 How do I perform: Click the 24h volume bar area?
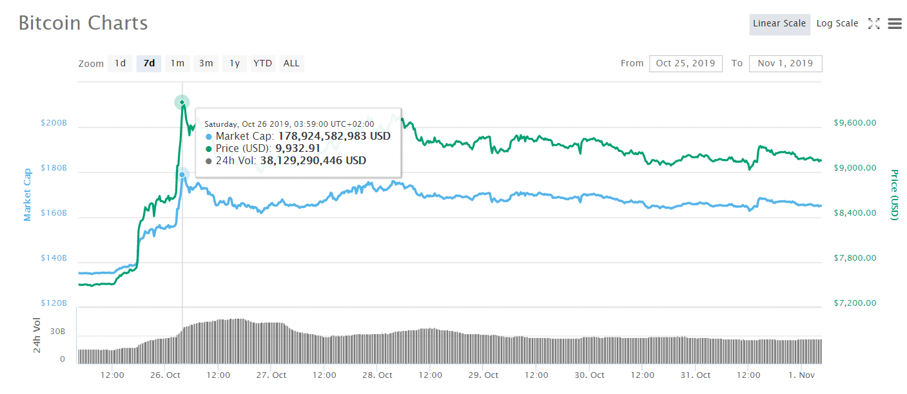[451, 348]
